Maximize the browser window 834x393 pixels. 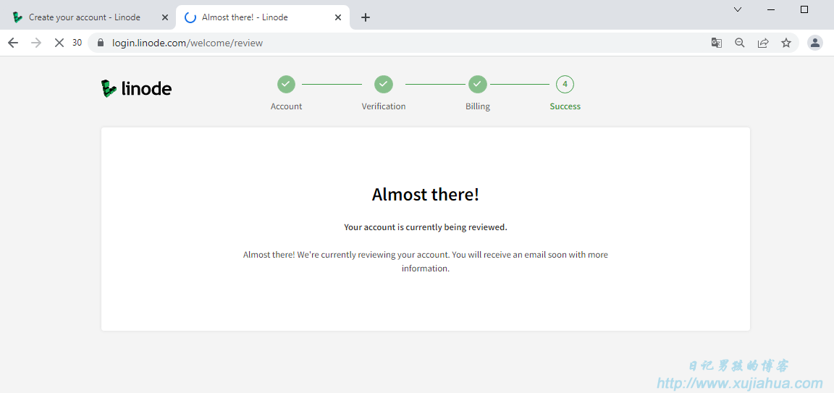[804, 9]
